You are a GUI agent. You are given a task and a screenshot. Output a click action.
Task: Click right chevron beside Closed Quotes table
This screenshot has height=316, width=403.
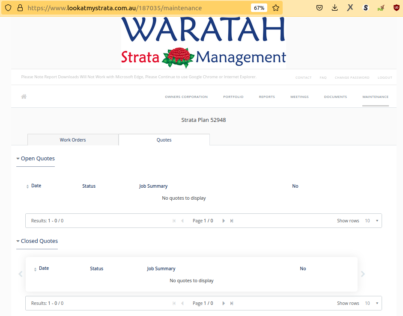(x=363, y=274)
